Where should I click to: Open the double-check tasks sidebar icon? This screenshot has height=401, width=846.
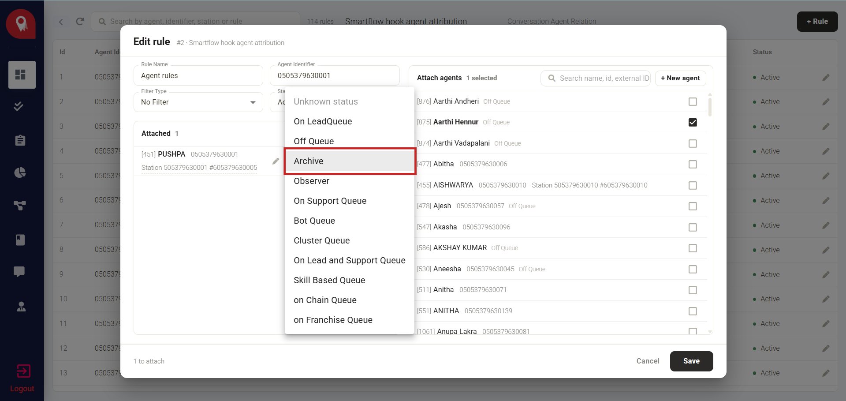point(19,106)
